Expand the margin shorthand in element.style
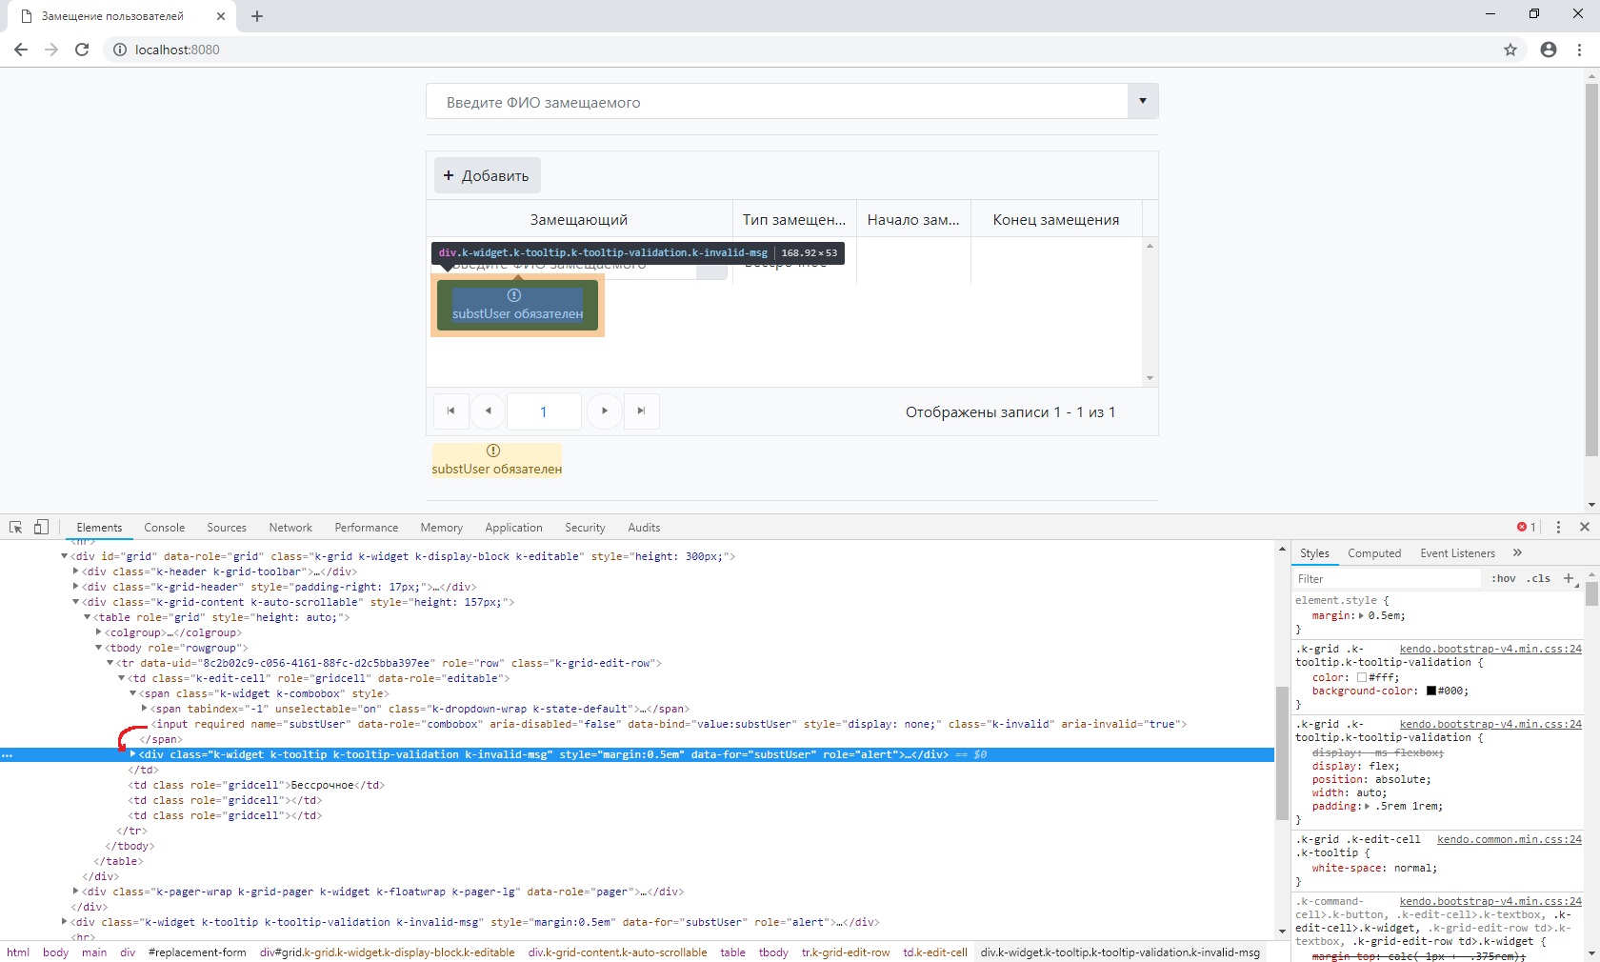Viewport: 1600px width, 962px height. 1361,616
